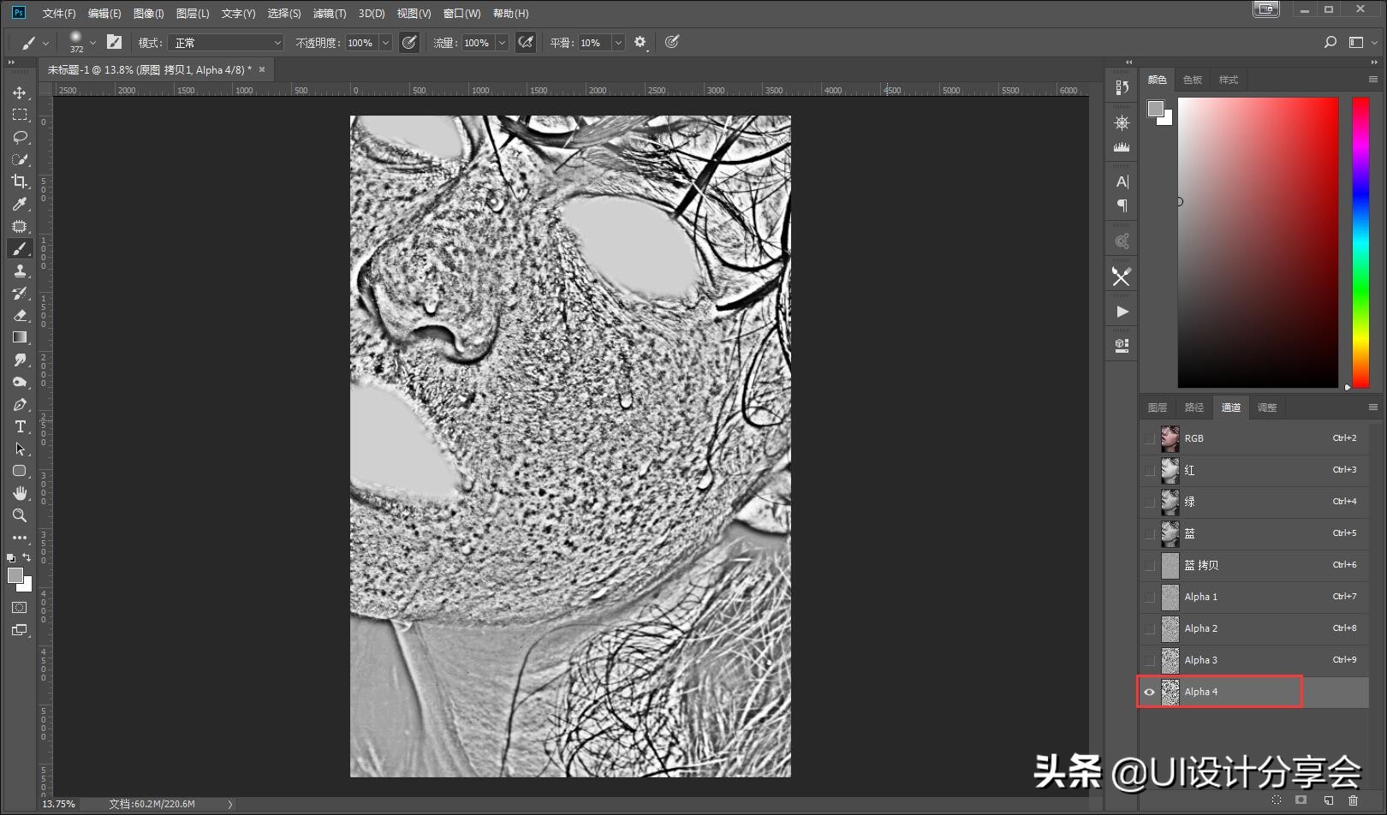The image size is (1387, 815).
Task: Hide the Alpha 4 channel
Action: 1150,691
